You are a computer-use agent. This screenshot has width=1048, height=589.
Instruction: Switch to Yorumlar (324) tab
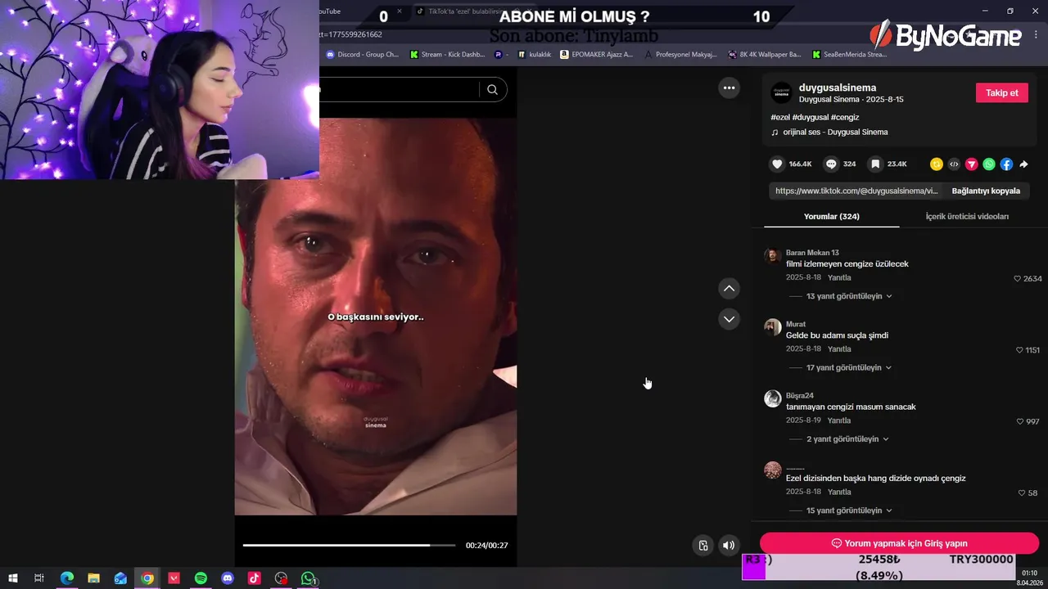pos(831,217)
